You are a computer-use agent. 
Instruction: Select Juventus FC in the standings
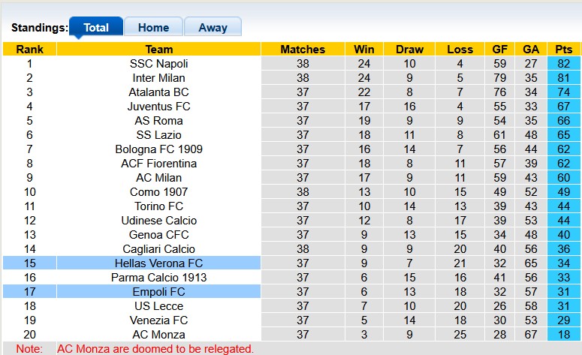[x=158, y=107]
